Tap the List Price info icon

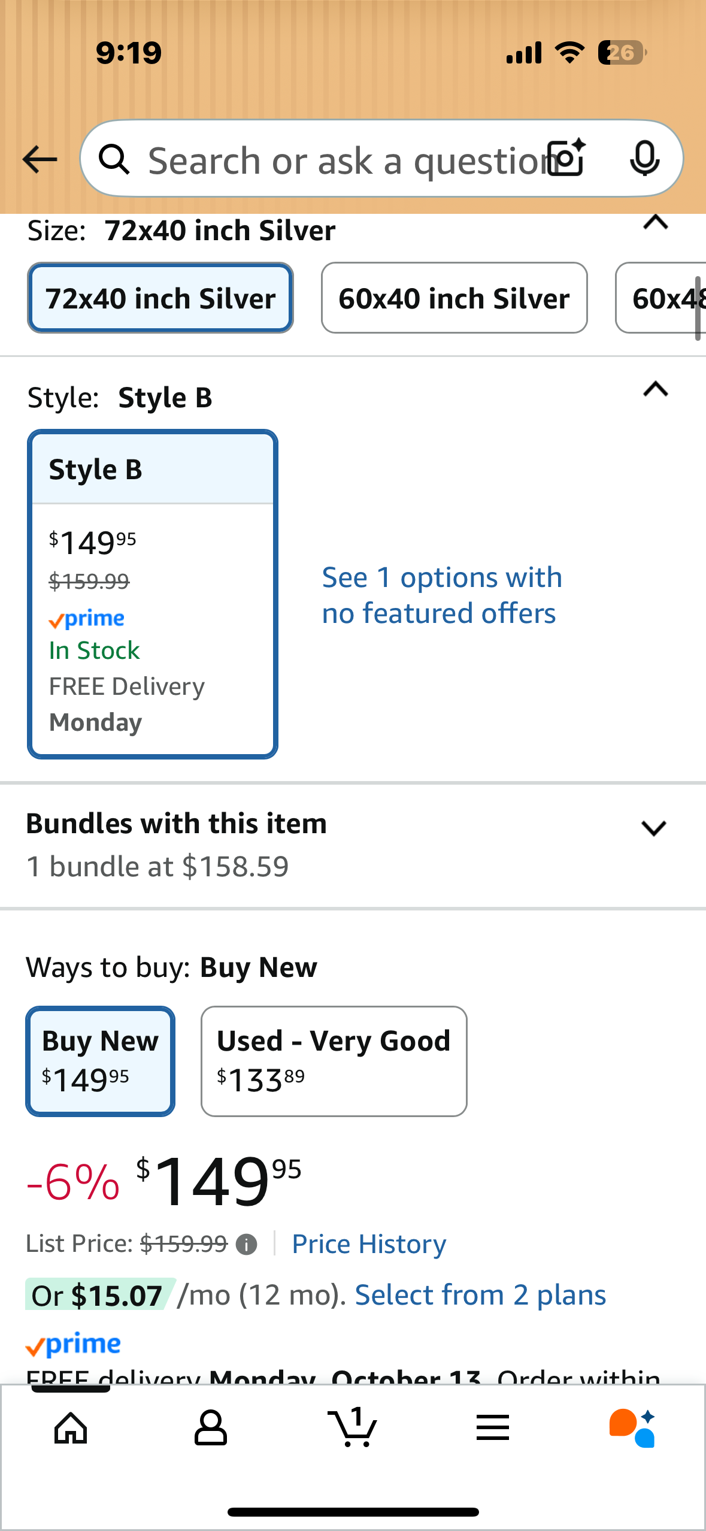(246, 1245)
